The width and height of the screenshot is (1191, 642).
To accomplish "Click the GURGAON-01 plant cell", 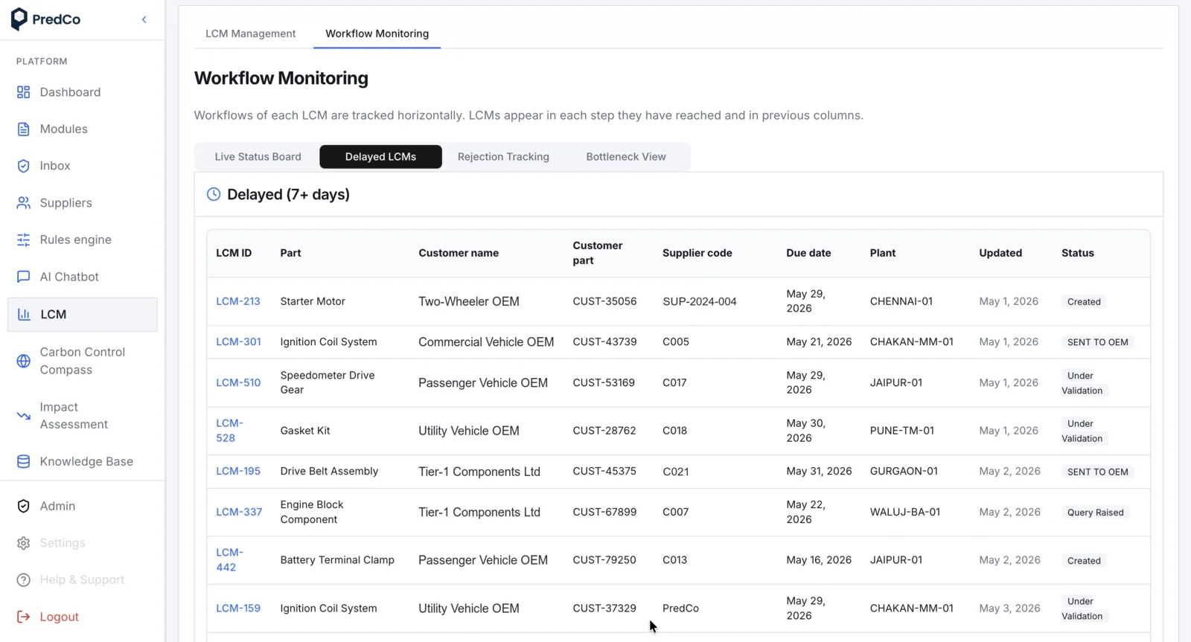I will (904, 471).
